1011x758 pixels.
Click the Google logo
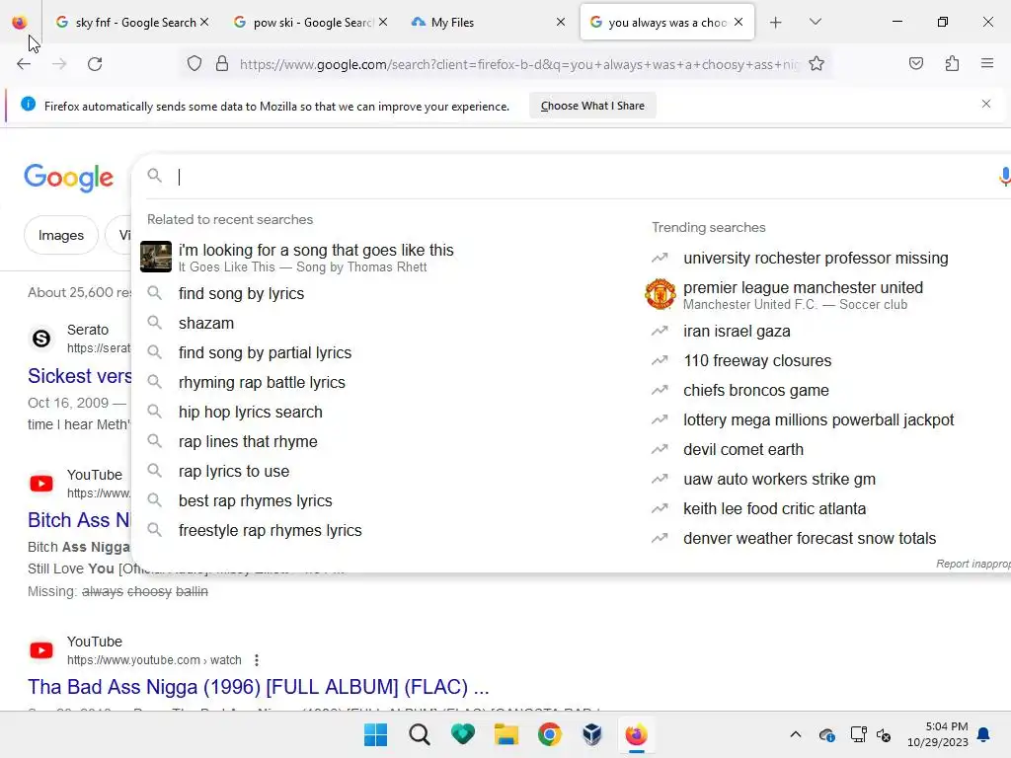(68, 178)
